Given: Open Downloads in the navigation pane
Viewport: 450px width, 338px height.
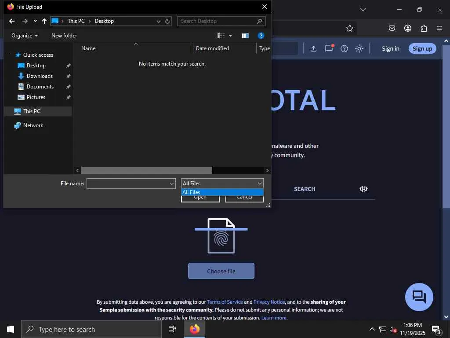Looking at the screenshot, I should [x=40, y=76].
